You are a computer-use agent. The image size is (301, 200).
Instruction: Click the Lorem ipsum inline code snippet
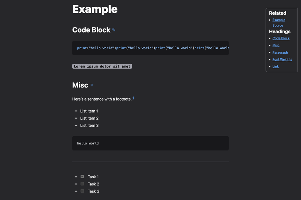[102, 66]
